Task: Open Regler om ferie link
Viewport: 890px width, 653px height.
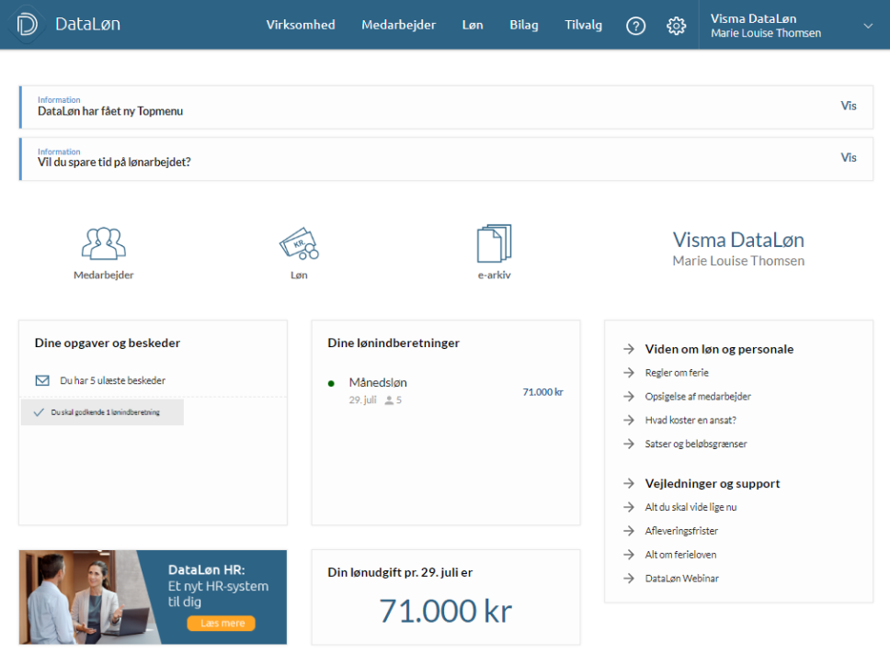Action: [x=677, y=372]
